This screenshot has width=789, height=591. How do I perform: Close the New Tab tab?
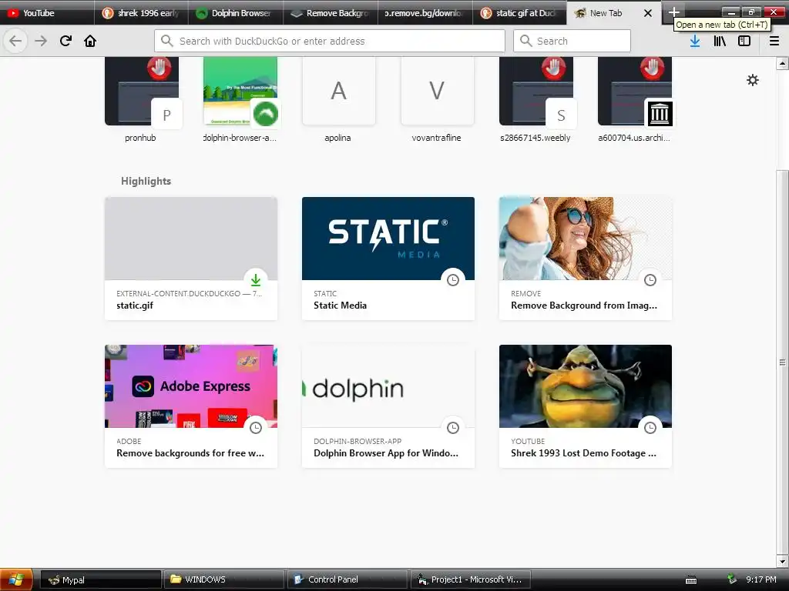coord(648,13)
